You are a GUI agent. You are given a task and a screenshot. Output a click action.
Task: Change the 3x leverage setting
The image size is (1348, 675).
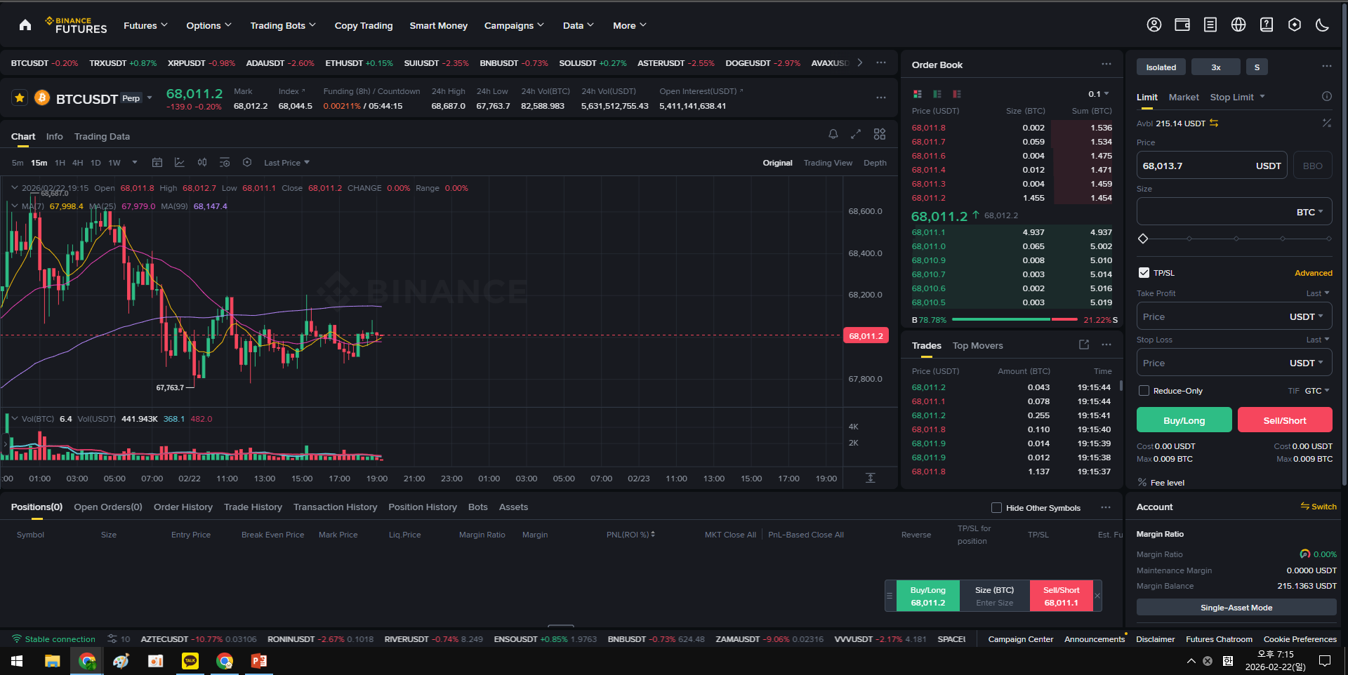(1216, 67)
